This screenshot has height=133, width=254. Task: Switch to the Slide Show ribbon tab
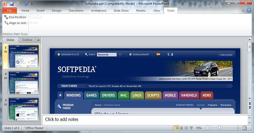pyautogui.click(x=121, y=11)
